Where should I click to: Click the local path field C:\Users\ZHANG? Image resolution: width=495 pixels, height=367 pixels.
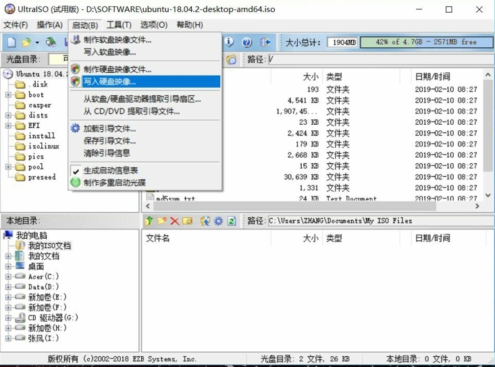coord(380,221)
